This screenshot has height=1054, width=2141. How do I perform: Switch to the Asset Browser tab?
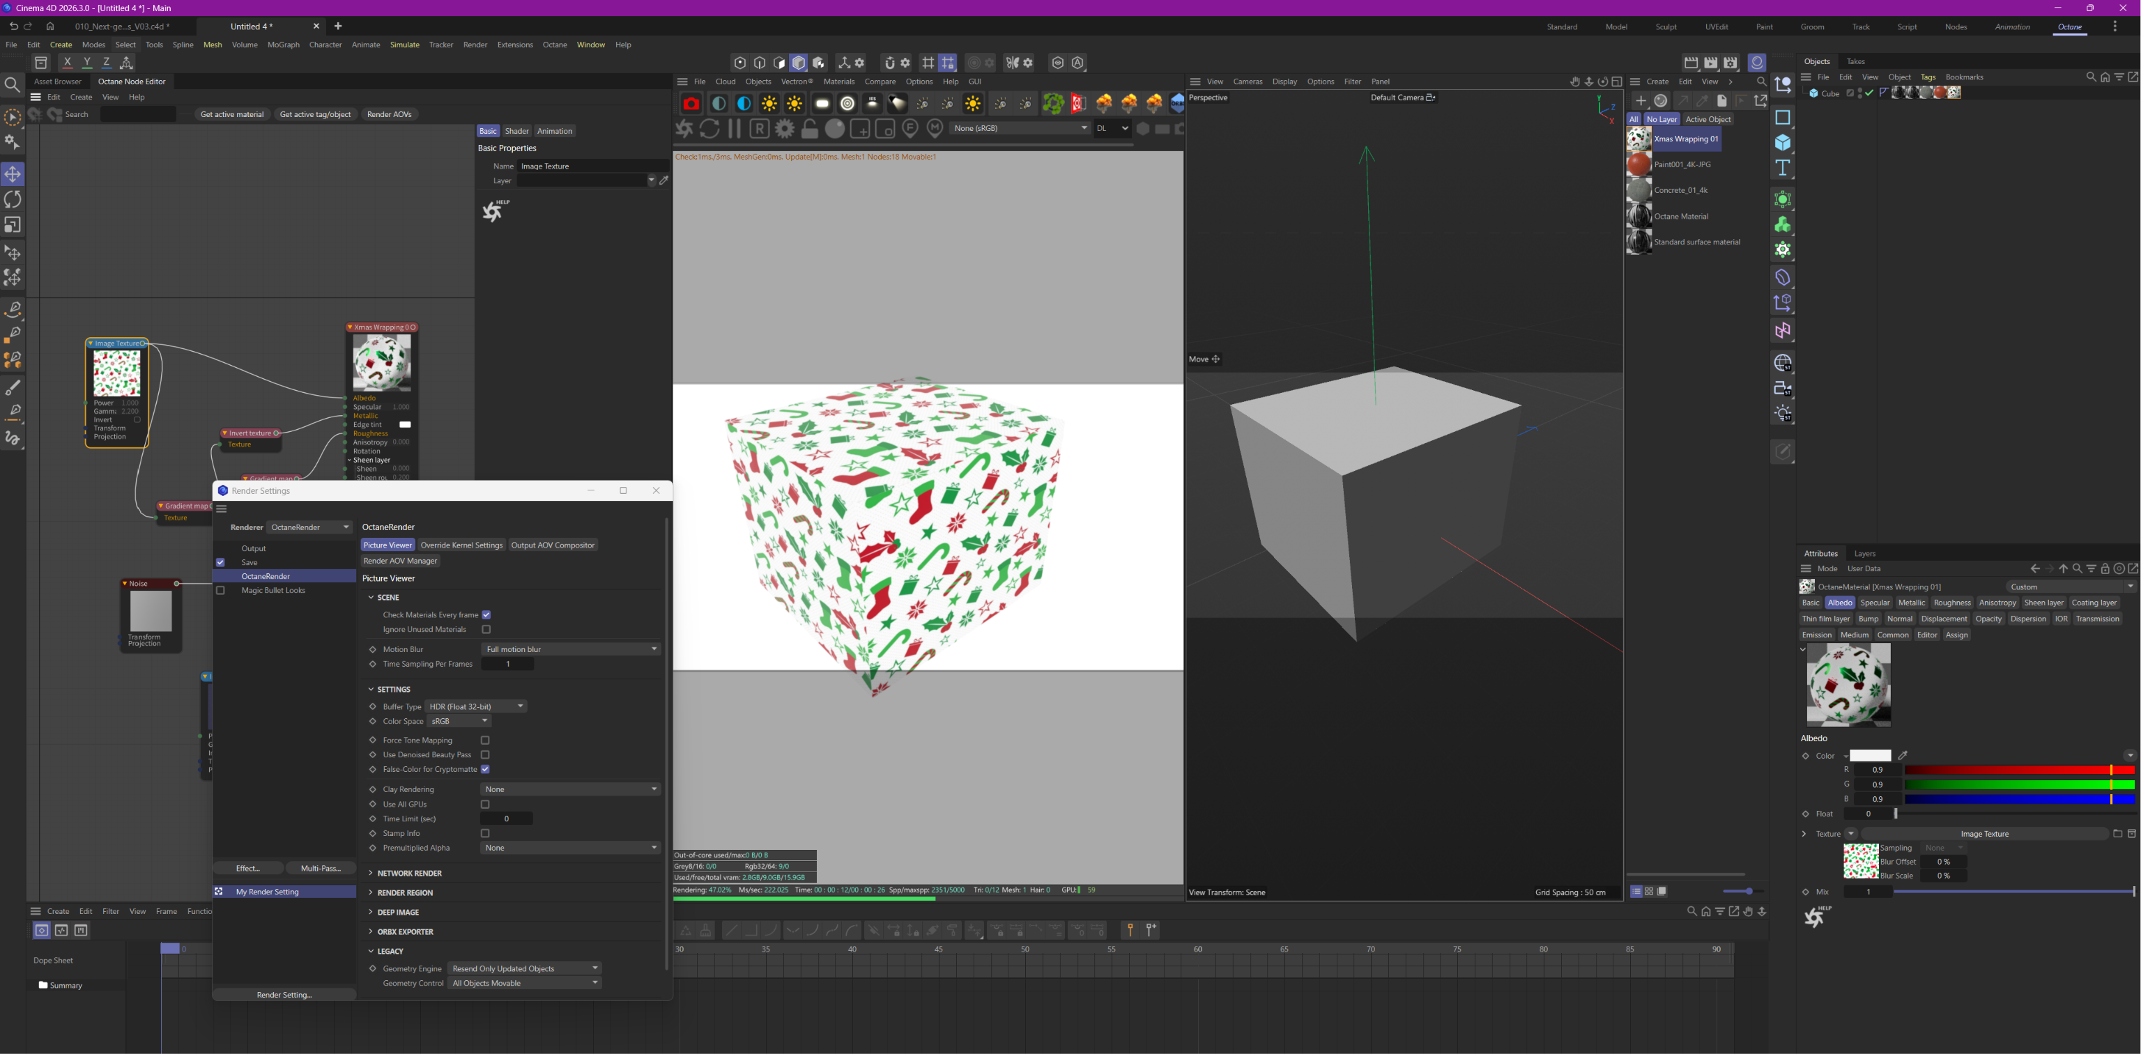point(57,82)
